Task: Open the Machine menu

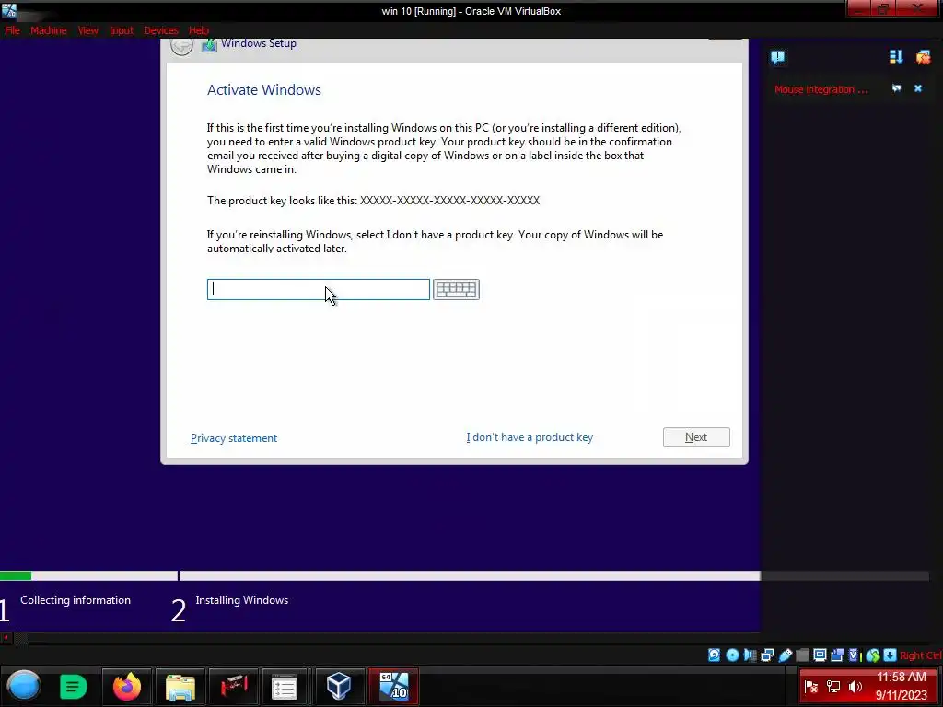Action: click(x=49, y=30)
